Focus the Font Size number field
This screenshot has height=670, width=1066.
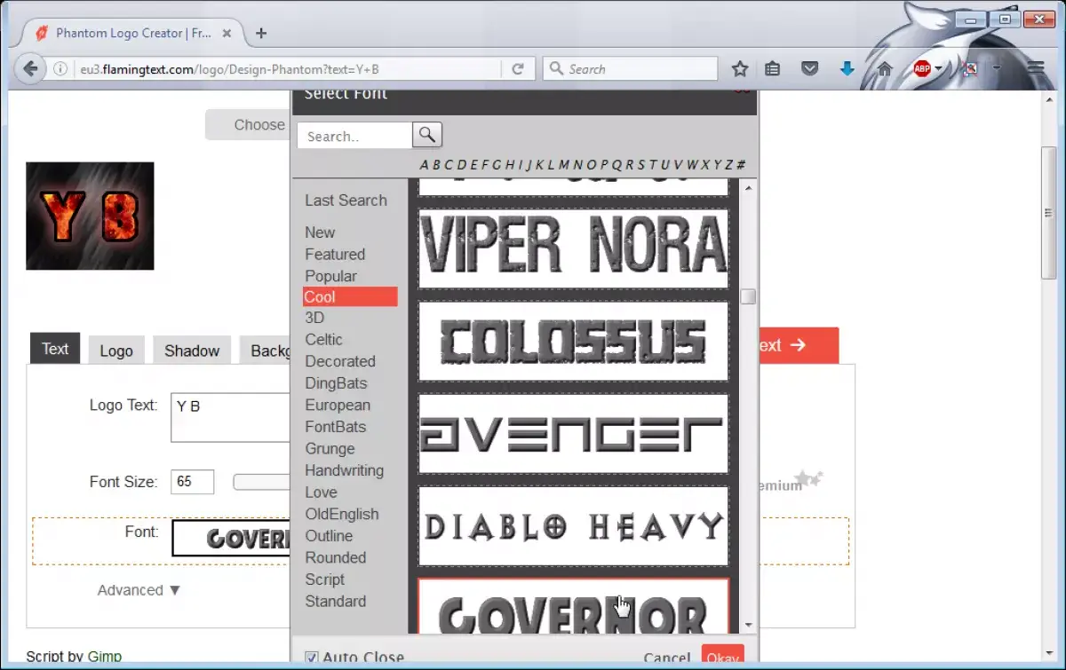pos(193,482)
